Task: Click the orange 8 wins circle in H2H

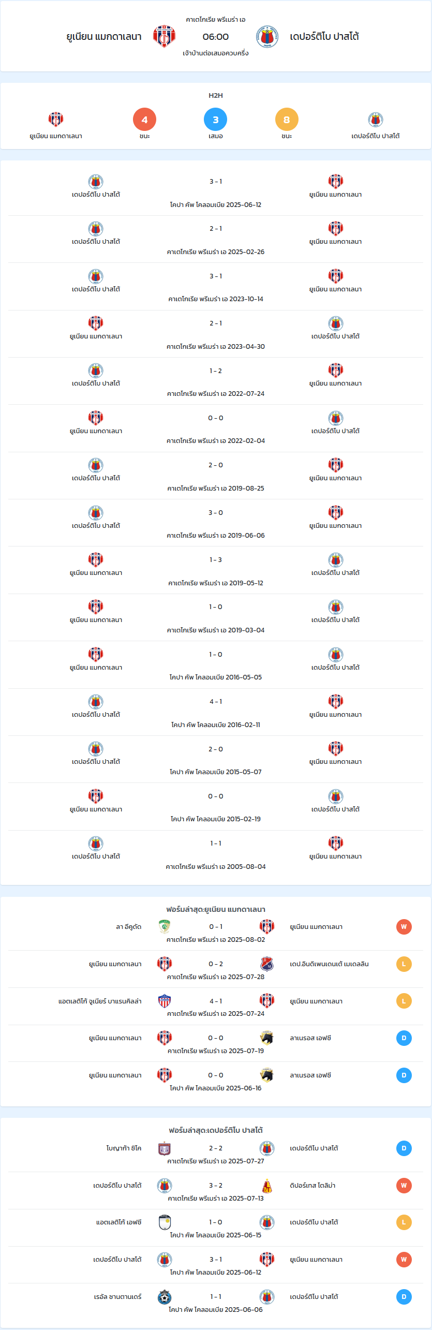Action: click(x=287, y=120)
